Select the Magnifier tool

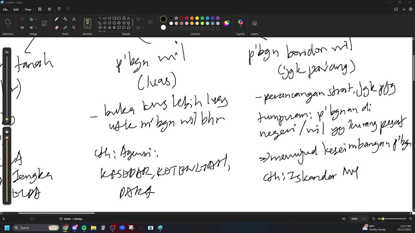pyautogui.click(x=74, y=28)
